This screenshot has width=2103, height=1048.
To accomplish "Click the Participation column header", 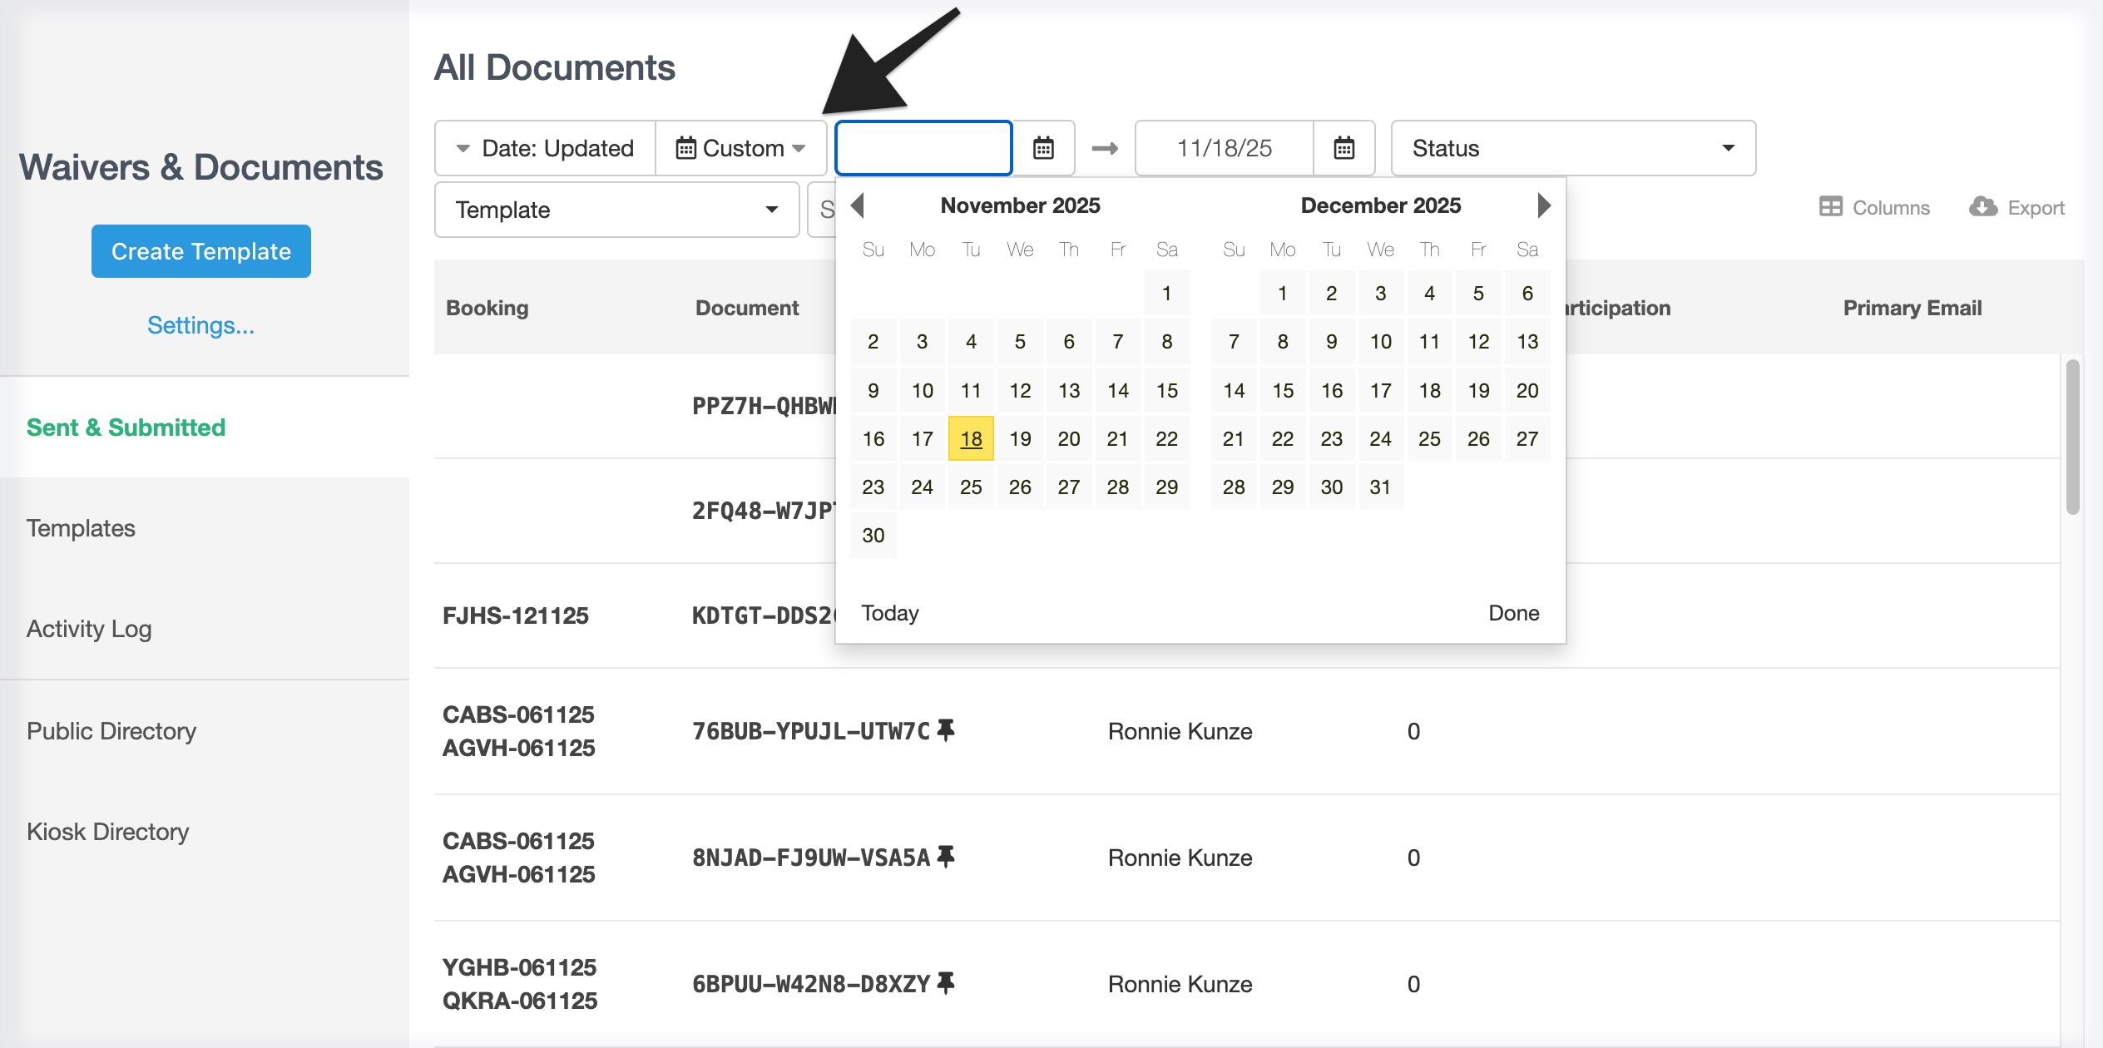I will [x=1618, y=308].
